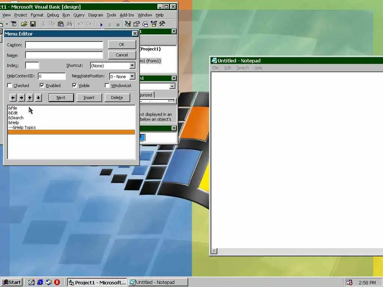
Task: Click the Redo toolbar icon
Action: click(x=89, y=24)
